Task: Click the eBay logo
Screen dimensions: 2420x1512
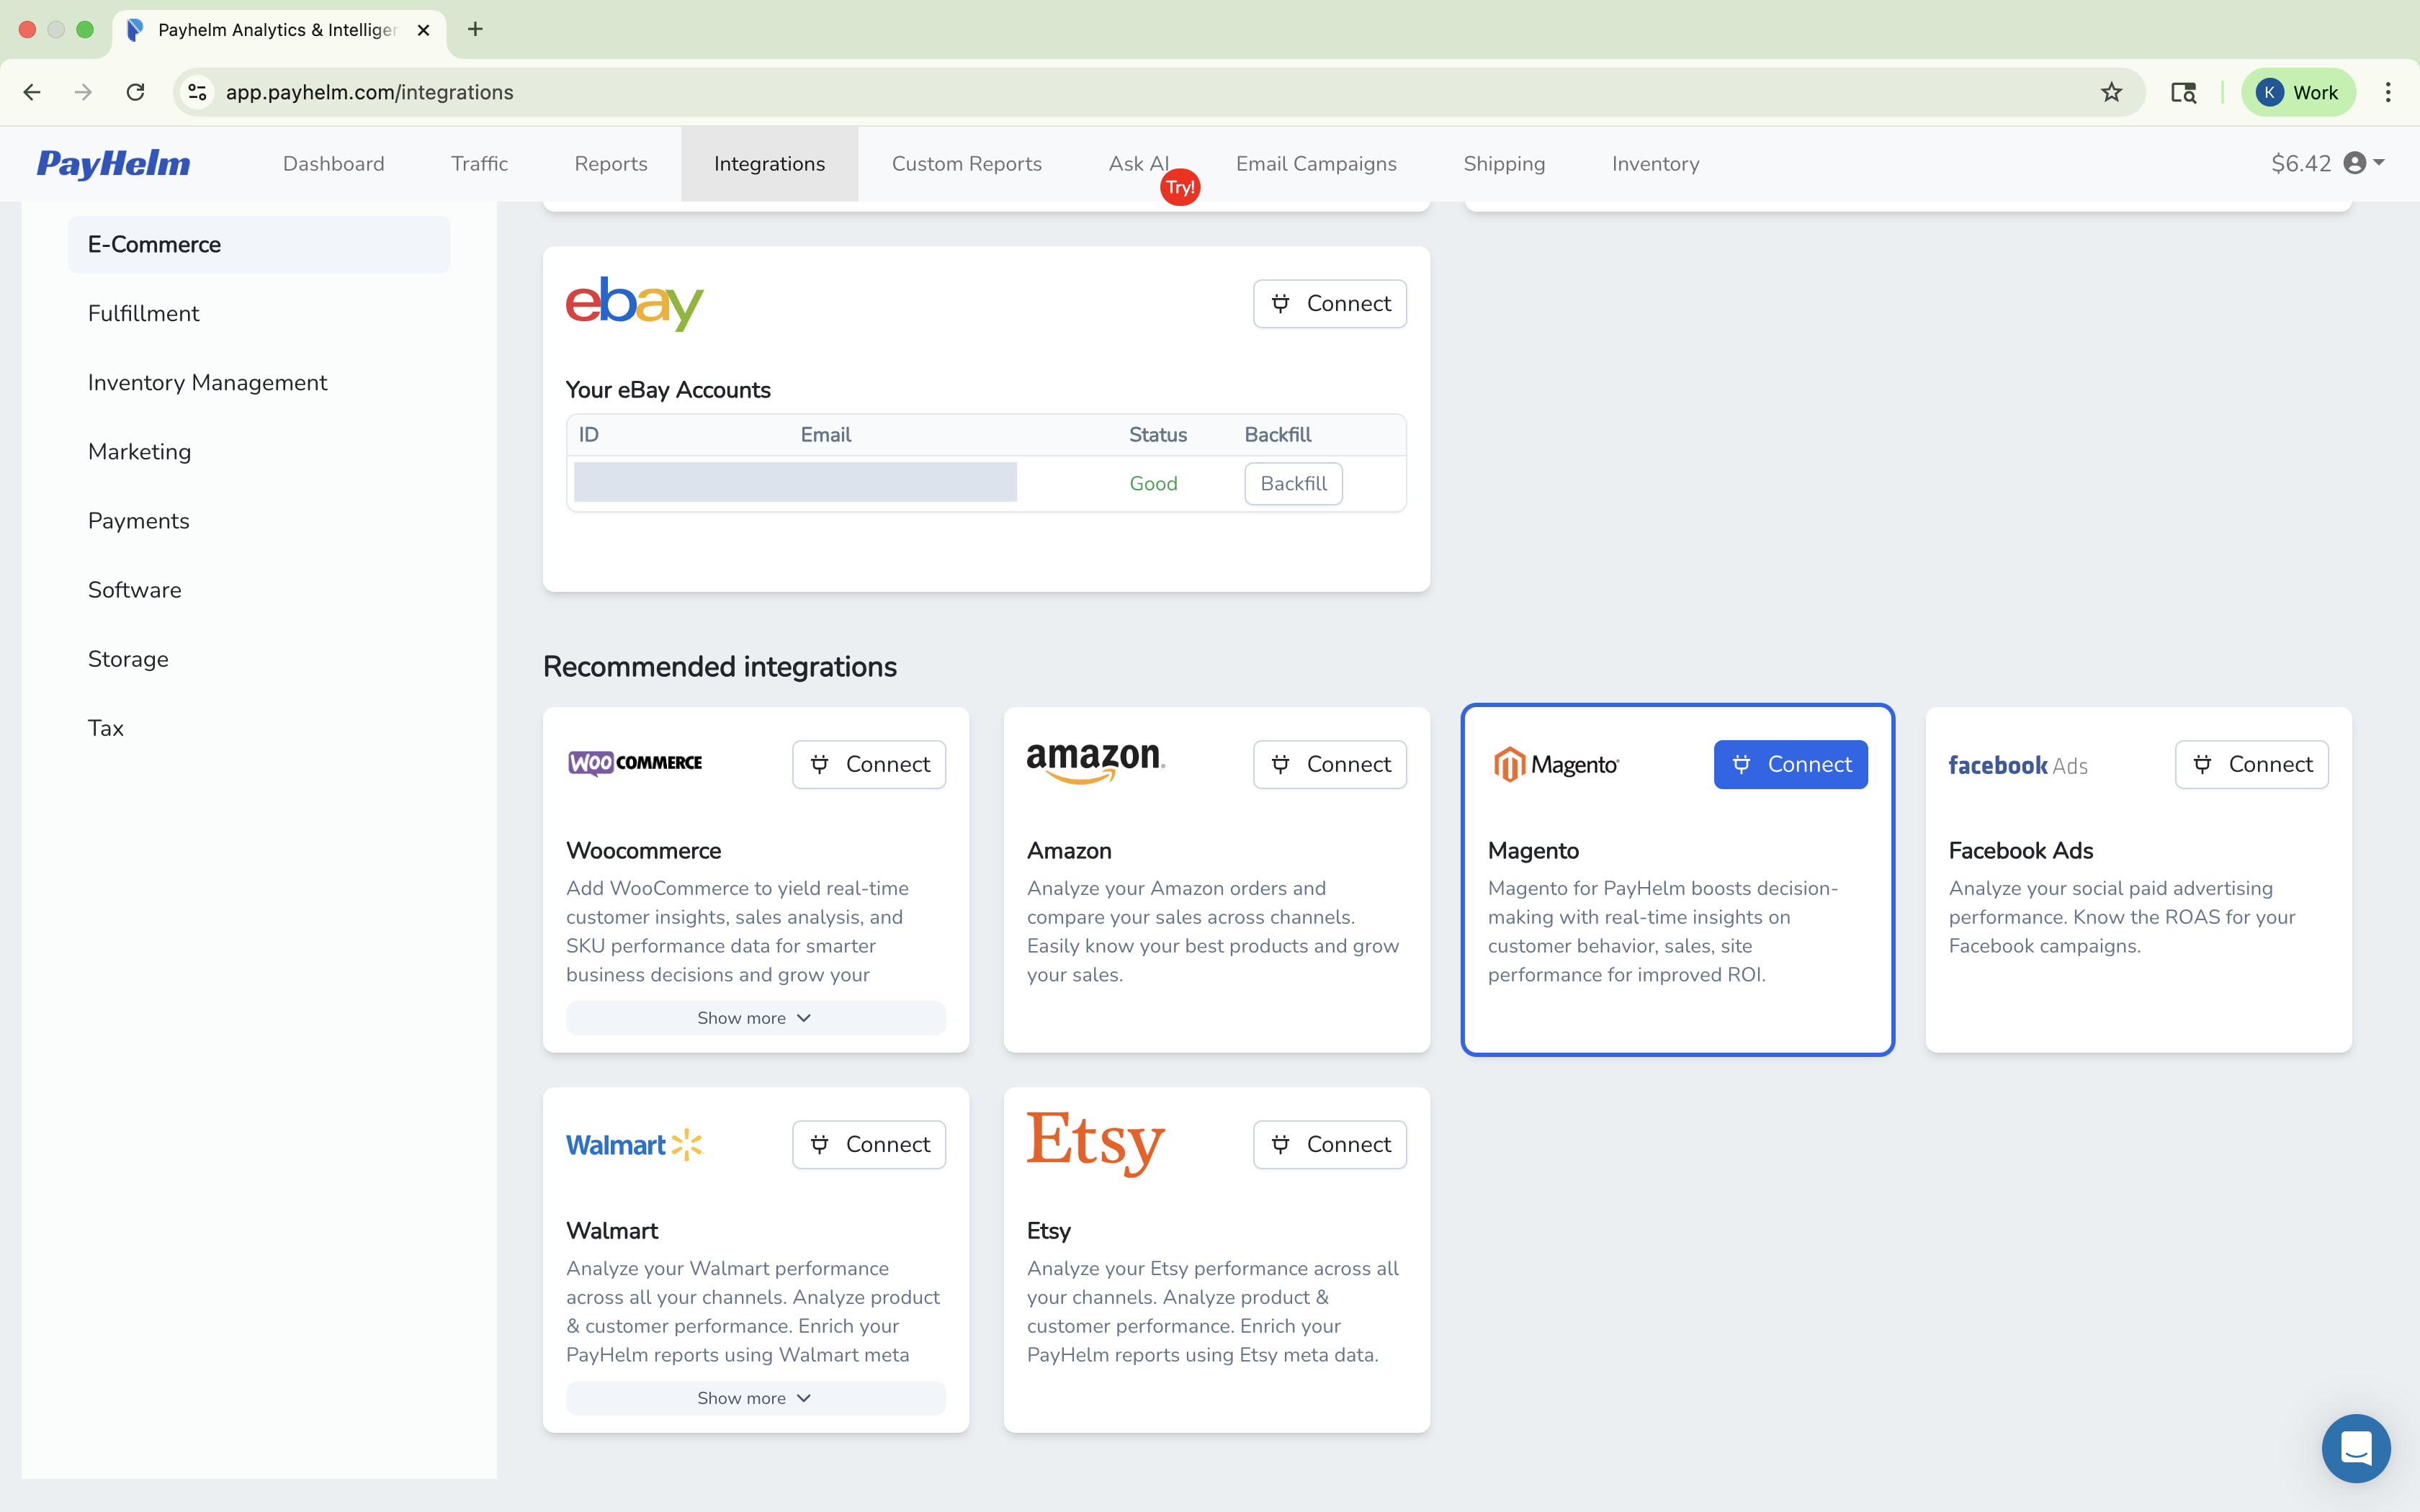Action: [x=634, y=303]
